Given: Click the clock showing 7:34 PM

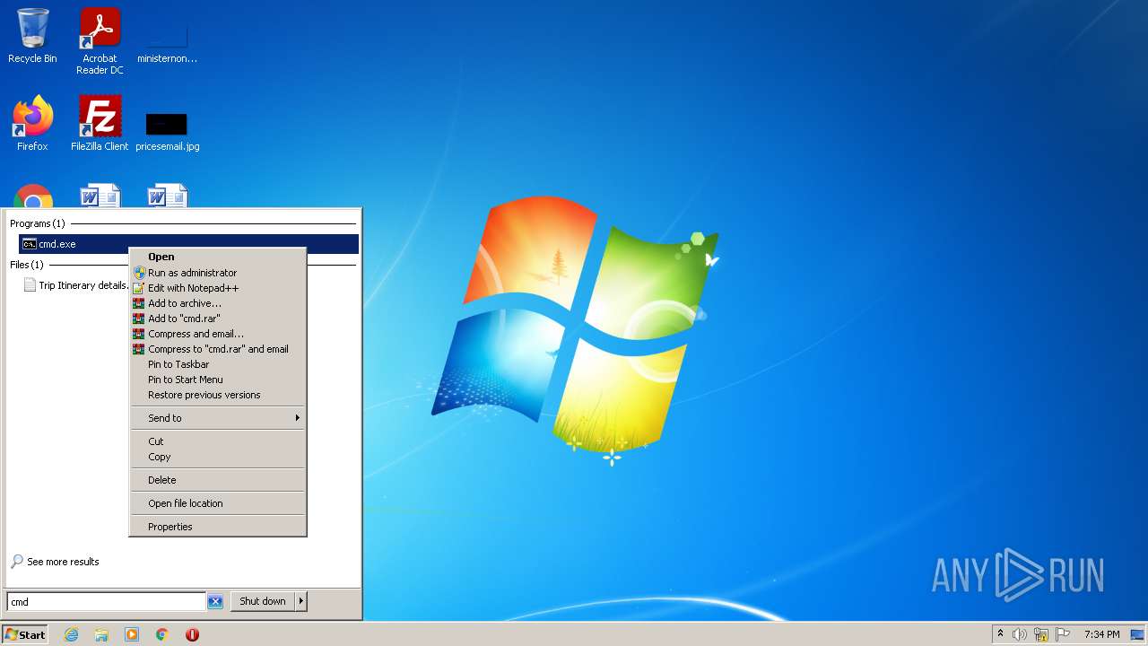Looking at the screenshot, I should (x=1101, y=634).
